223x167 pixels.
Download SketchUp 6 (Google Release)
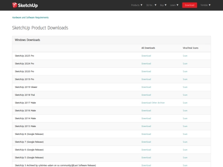click(x=146, y=150)
